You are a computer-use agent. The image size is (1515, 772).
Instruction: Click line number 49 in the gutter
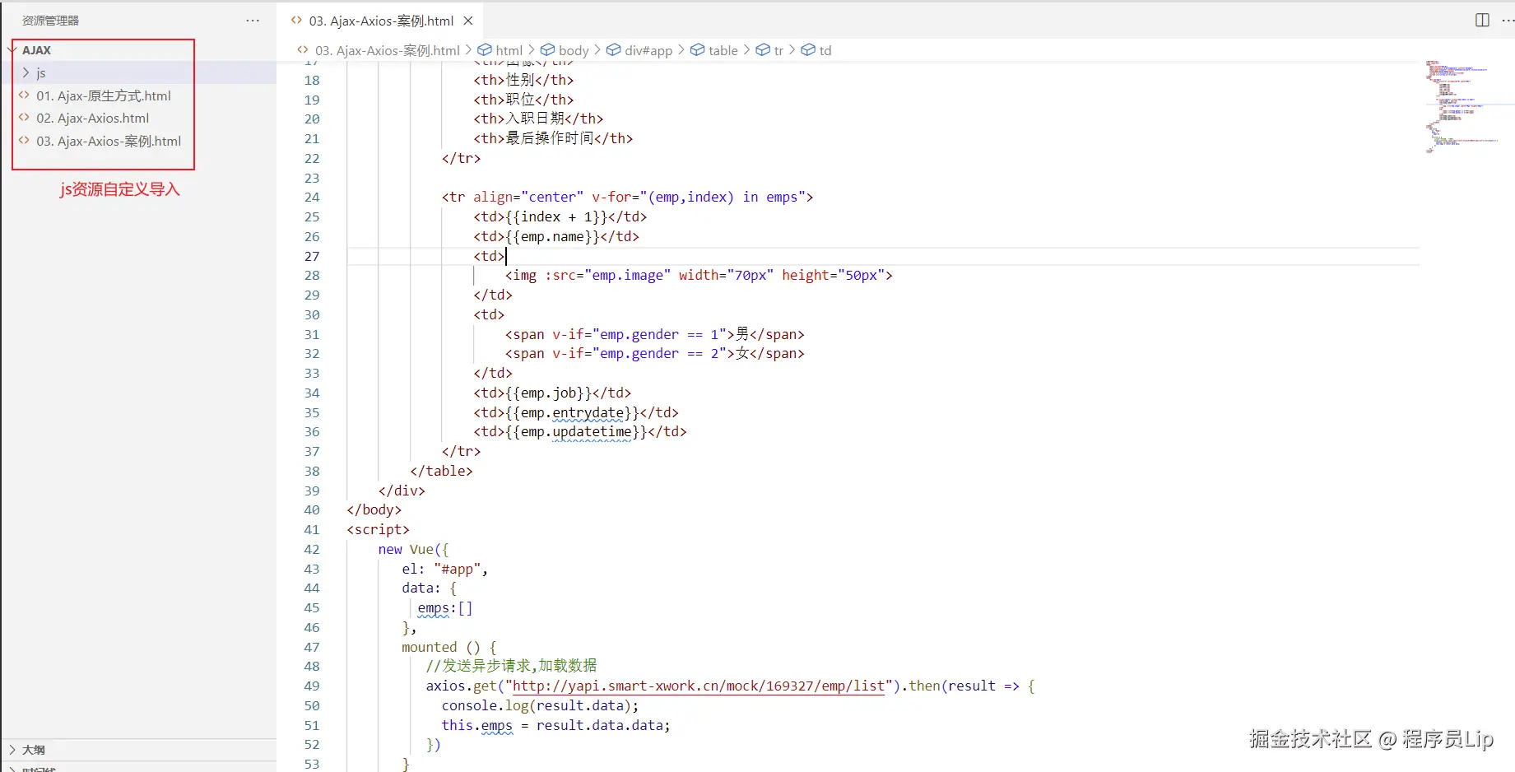pos(312,686)
